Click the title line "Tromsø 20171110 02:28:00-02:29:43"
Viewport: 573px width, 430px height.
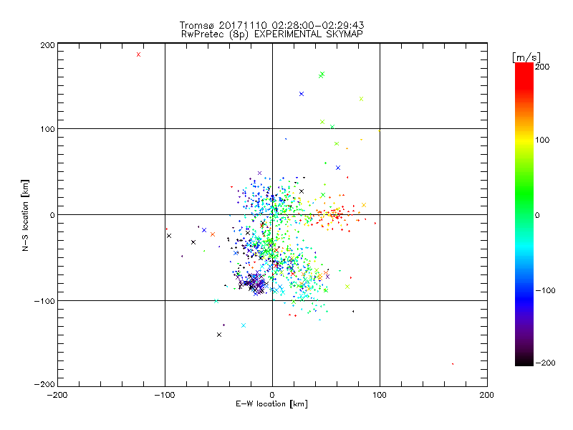(x=271, y=25)
